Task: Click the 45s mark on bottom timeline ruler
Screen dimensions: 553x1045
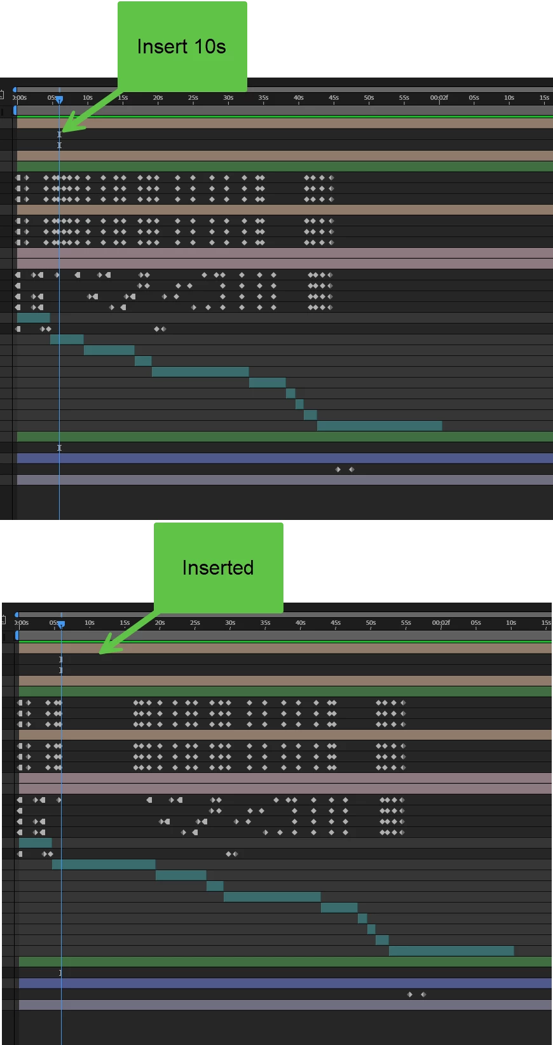Action: [335, 623]
